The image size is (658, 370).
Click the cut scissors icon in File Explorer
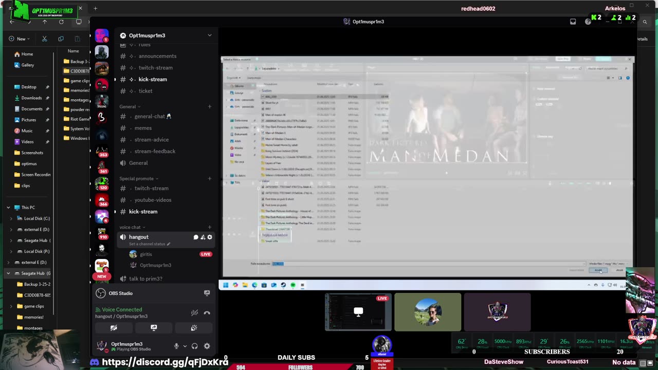point(45,39)
